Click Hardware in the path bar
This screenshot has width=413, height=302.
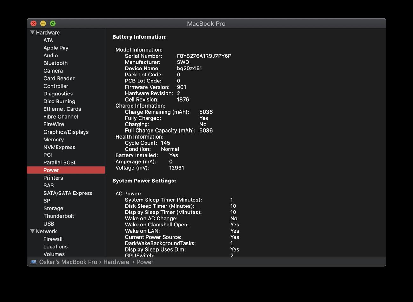tap(116, 262)
